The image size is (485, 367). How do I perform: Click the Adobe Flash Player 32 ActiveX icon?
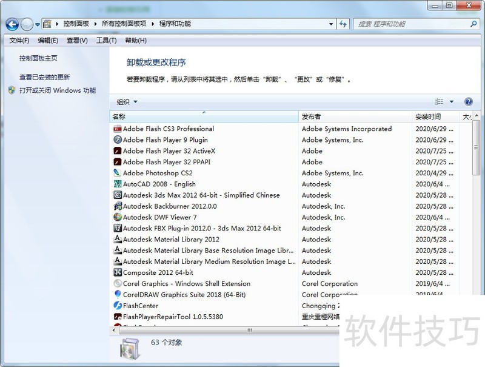[118, 151]
